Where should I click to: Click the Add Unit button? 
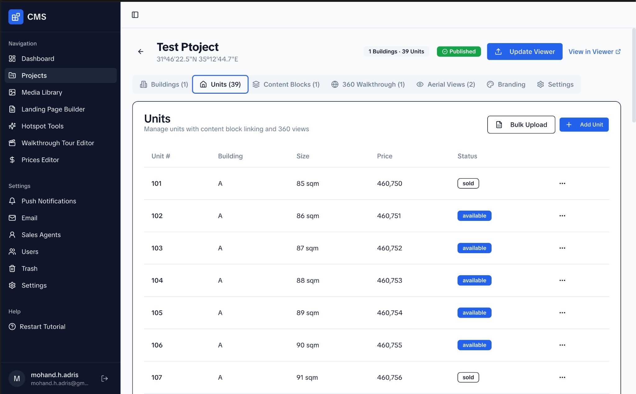pyautogui.click(x=584, y=125)
